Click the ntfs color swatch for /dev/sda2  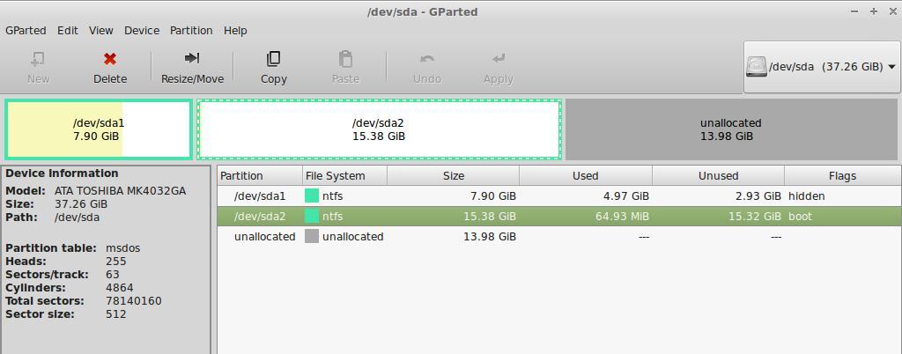(x=312, y=216)
